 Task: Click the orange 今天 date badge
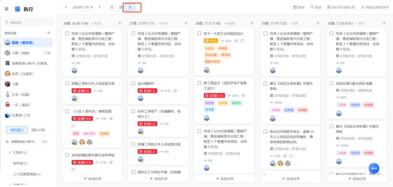coord(211,41)
